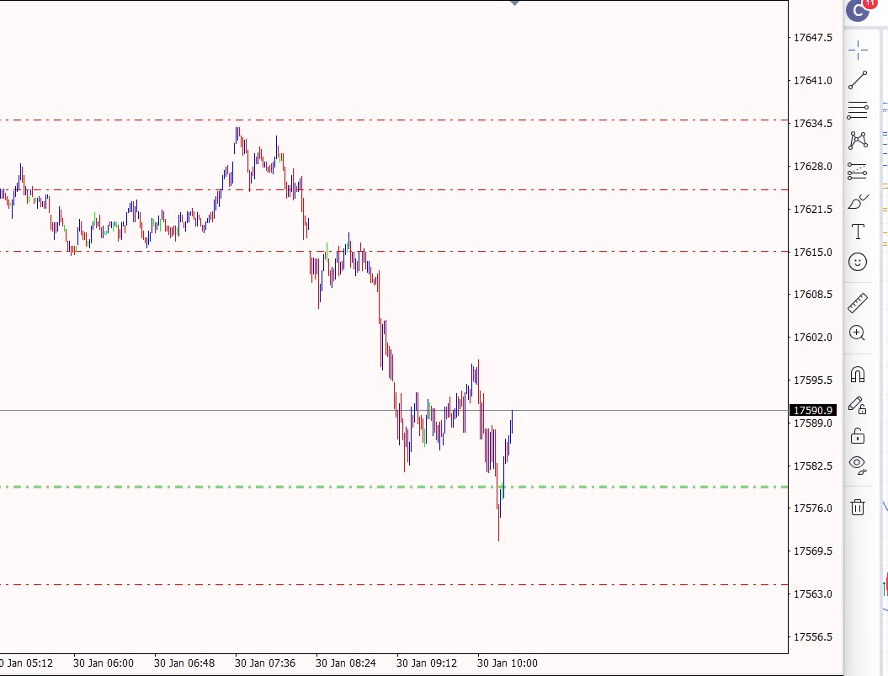This screenshot has width=888, height=676.
Task: Select the trend line drawing tool
Action: [858, 80]
